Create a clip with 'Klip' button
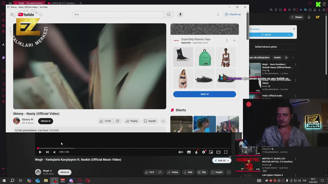The image size is (328, 184). coord(202,172)
